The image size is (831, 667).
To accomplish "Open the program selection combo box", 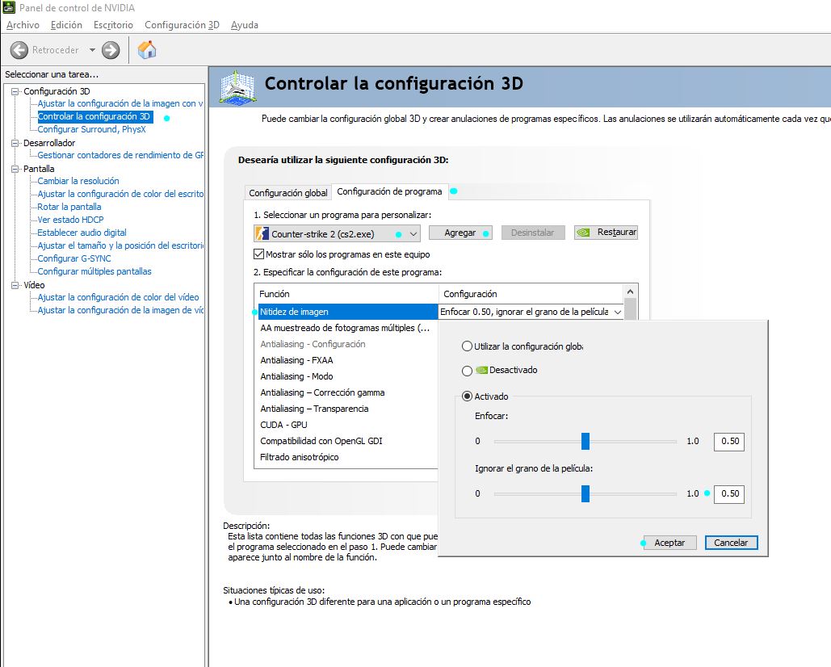I will pos(337,233).
